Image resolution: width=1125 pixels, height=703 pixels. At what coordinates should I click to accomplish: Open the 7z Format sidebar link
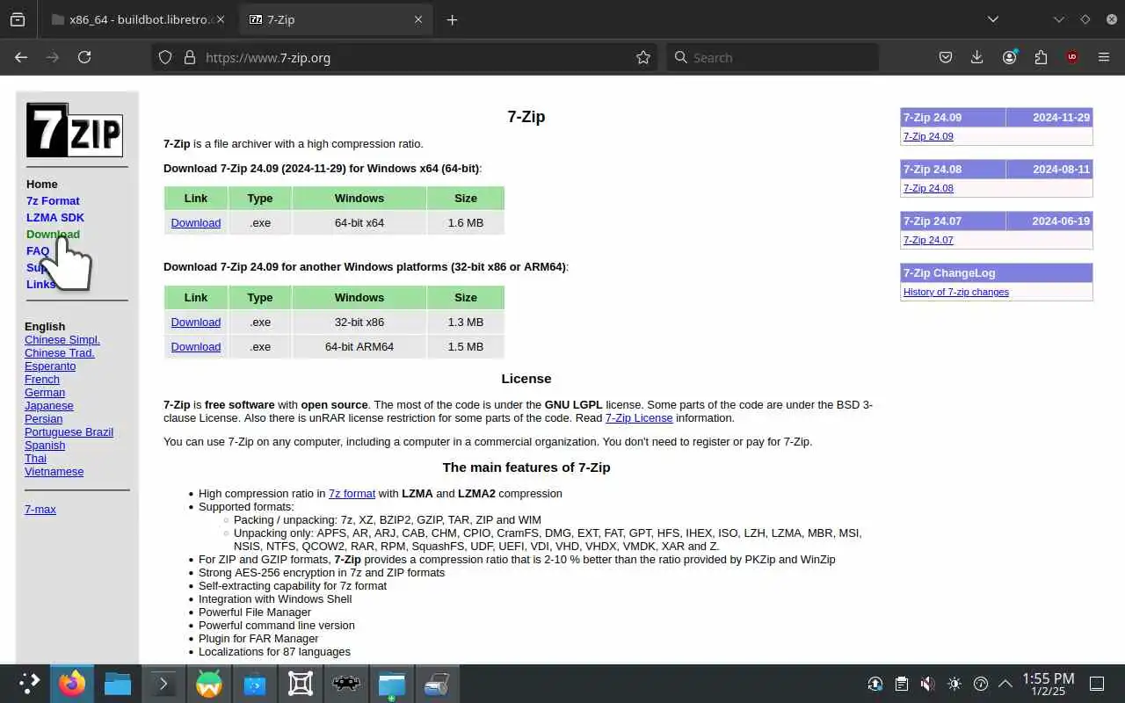[x=53, y=200]
